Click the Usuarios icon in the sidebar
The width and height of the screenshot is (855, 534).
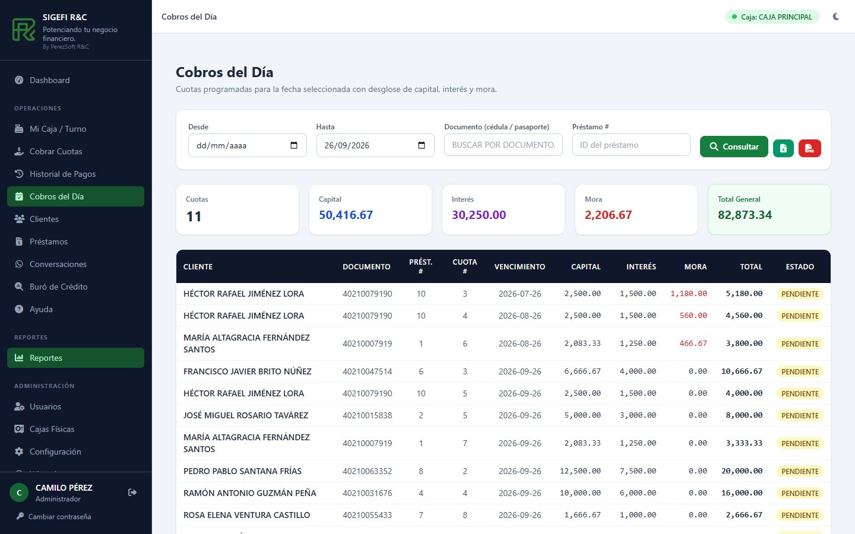click(19, 406)
